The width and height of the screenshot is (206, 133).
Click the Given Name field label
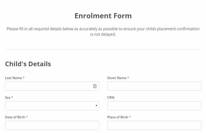tap(117, 78)
